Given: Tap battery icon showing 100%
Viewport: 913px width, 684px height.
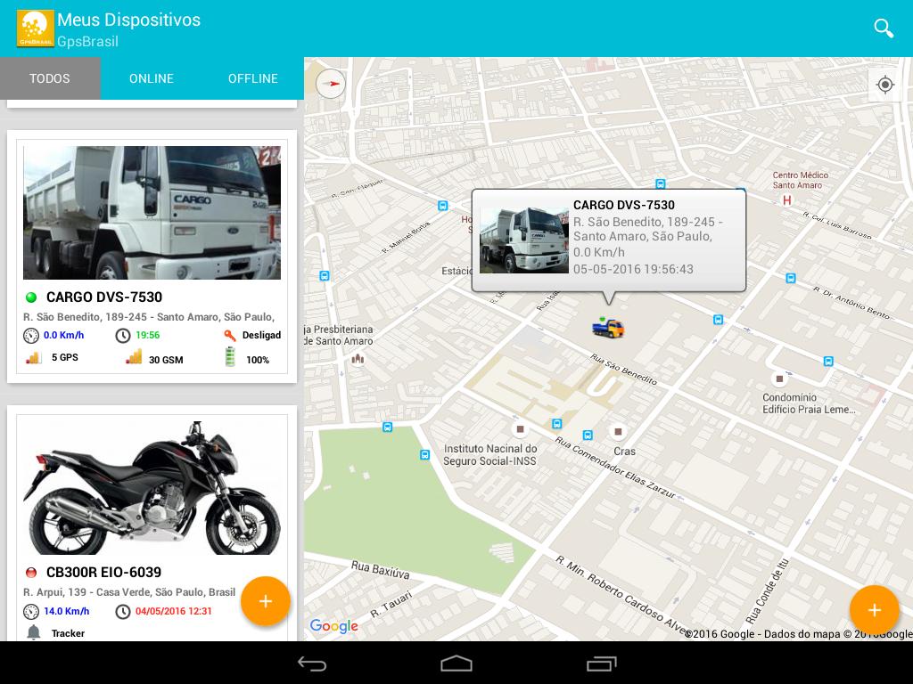Looking at the screenshot, I should tap(231, 356).
